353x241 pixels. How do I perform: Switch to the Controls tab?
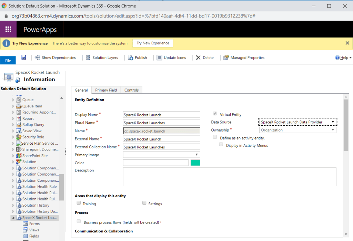(x=131, y=90)
